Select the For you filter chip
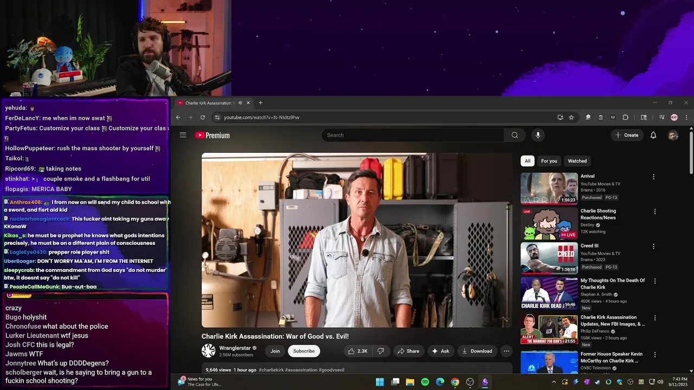The width and height of the screenshot is (694, 390). tap(549, 161)
